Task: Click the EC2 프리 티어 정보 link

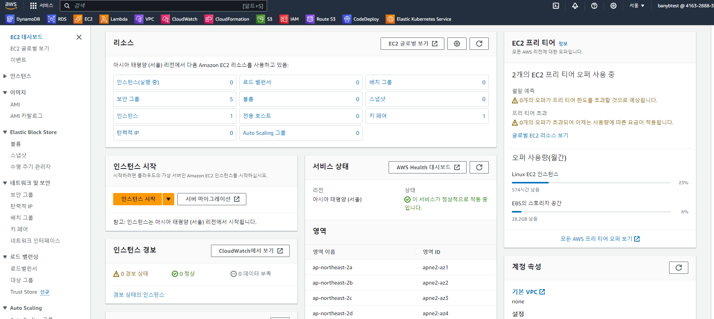Action: tap(563, 44)
